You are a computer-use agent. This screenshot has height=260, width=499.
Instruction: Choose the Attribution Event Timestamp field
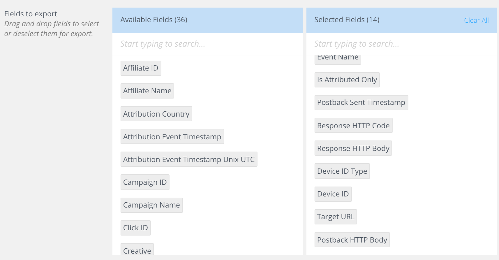pyautogui.click(x=172, y=136)
